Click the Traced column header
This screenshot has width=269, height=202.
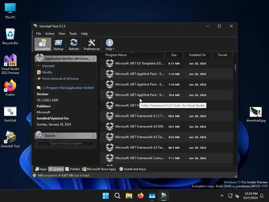pyautogui.click(x=222, y=55)
